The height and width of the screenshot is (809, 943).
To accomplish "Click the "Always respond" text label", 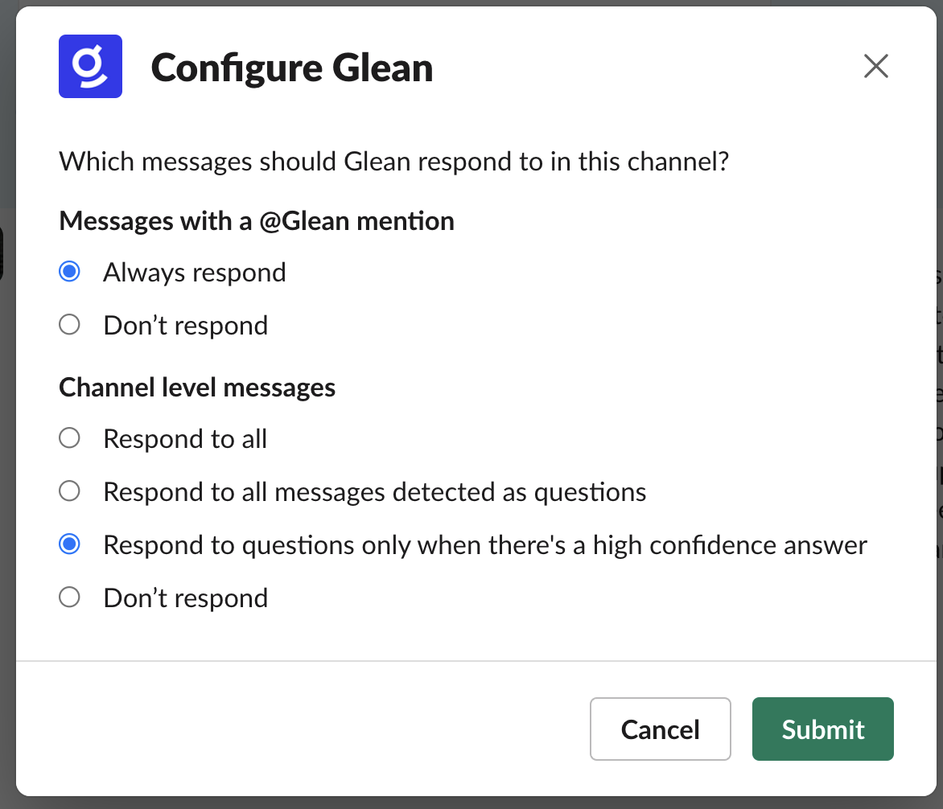I will (194, 272).
